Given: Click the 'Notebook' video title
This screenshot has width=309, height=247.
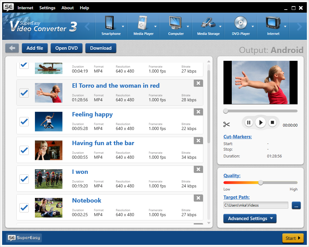Looking at the screenshot, I should [87, 200].
